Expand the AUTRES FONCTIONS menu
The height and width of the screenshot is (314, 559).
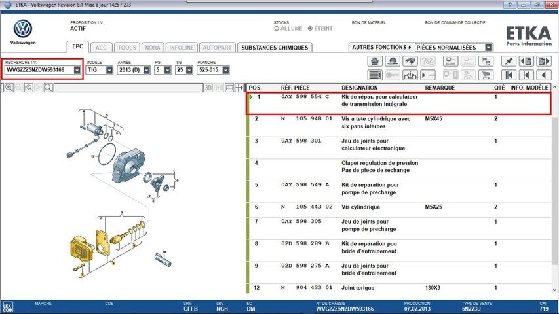click(381, 47)
